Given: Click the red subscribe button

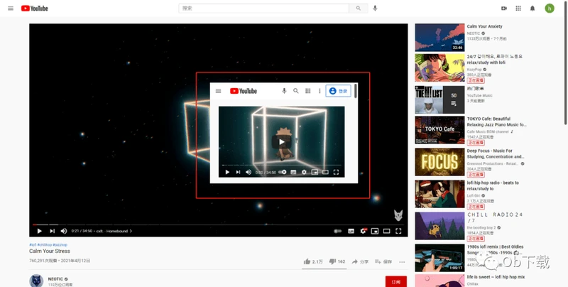Looking at the screenshot, I should pyautogui.click(x=396, y=281).
